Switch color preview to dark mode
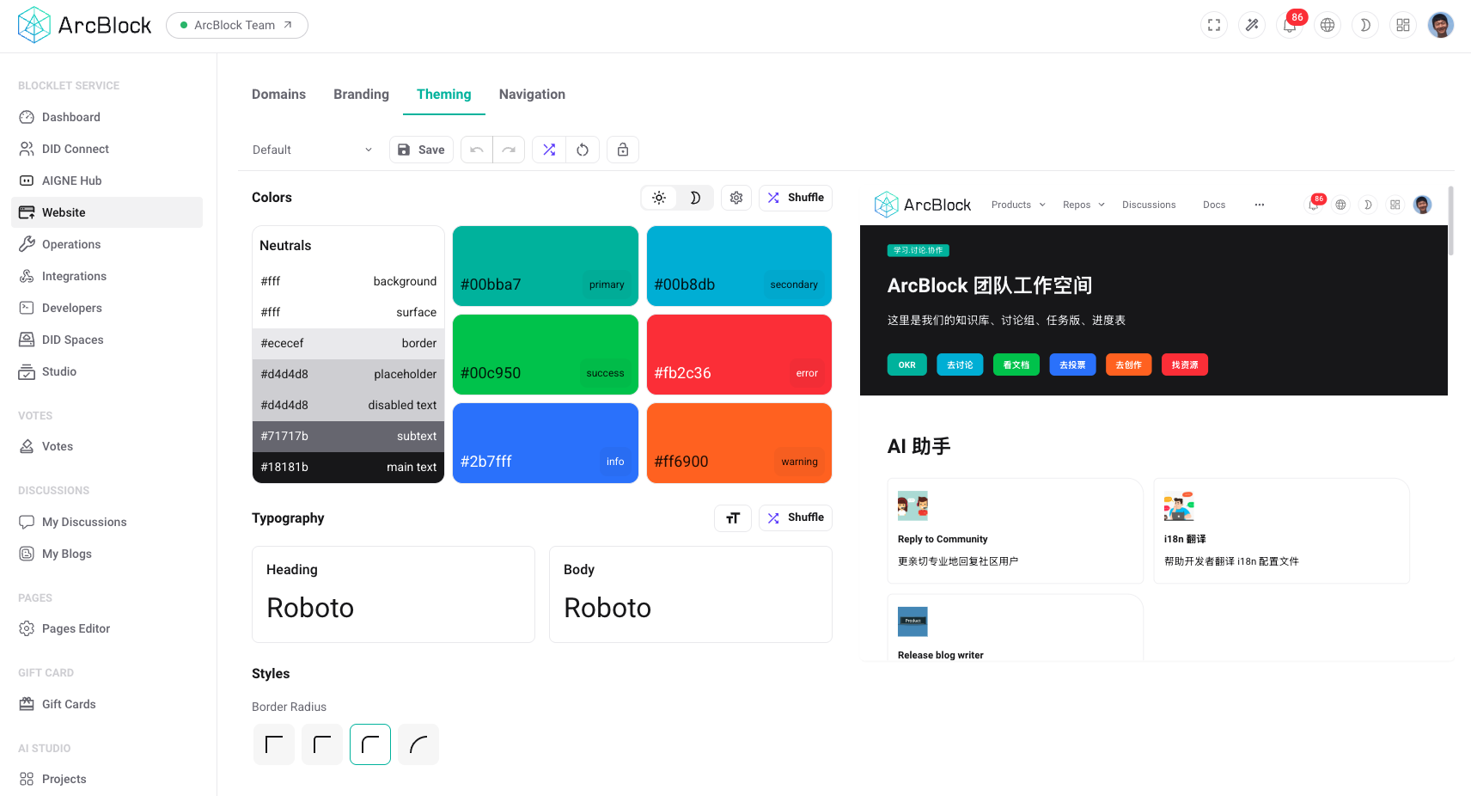 point(695,197)
